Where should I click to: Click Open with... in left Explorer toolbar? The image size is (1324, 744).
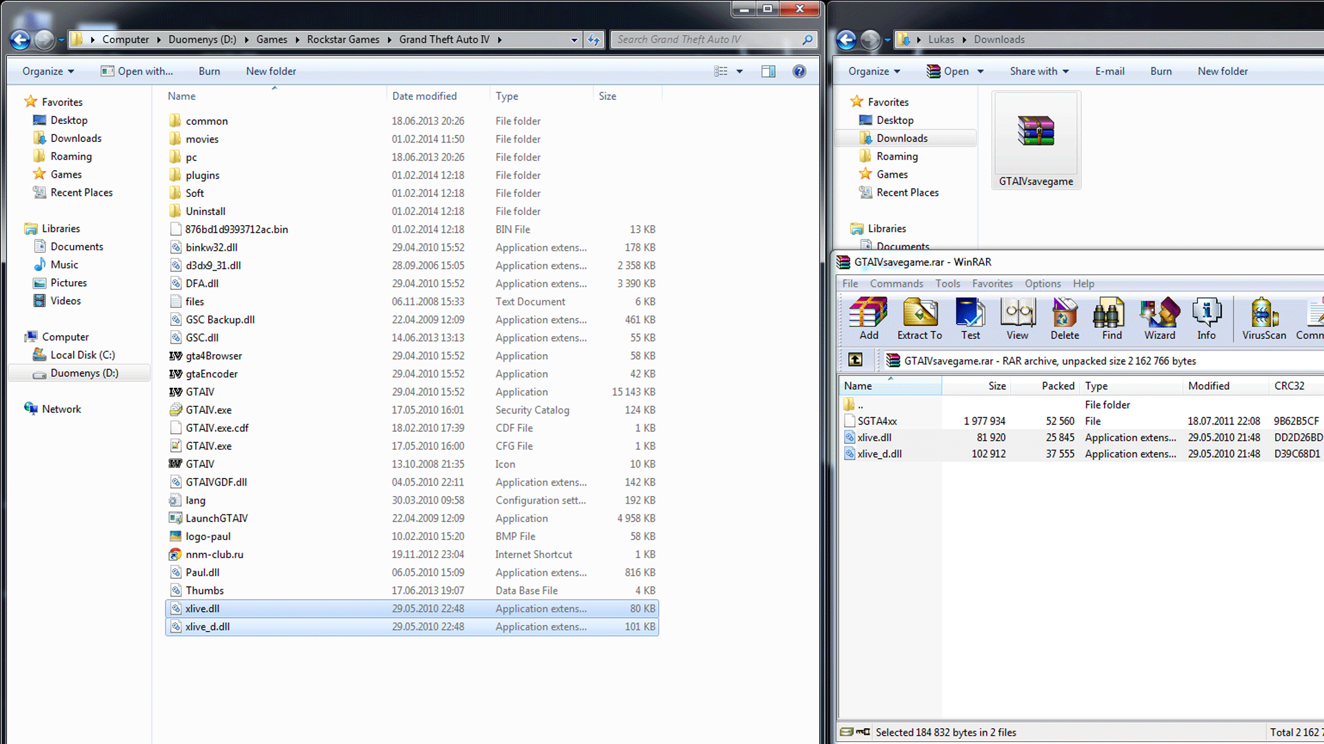coord(137,71)
